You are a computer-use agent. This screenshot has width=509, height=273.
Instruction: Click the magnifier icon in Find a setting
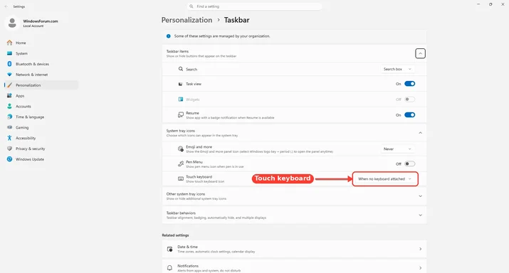pos(191,6)
